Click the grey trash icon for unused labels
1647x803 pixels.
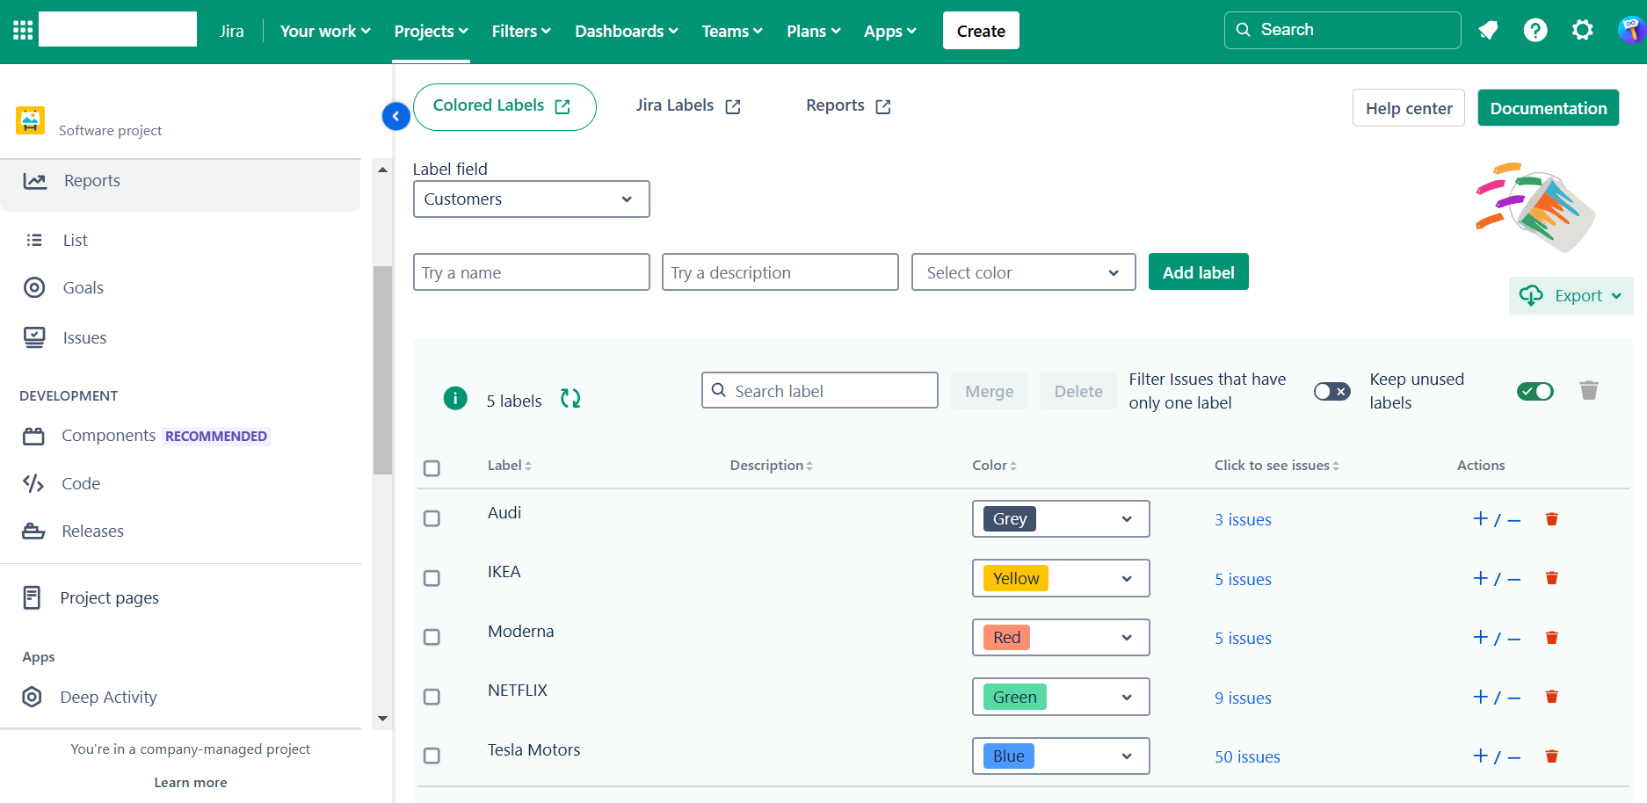click(1588, 390)
